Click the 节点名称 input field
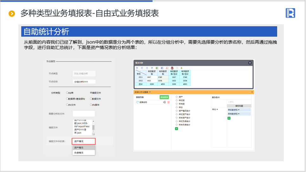 click(84, 82)
